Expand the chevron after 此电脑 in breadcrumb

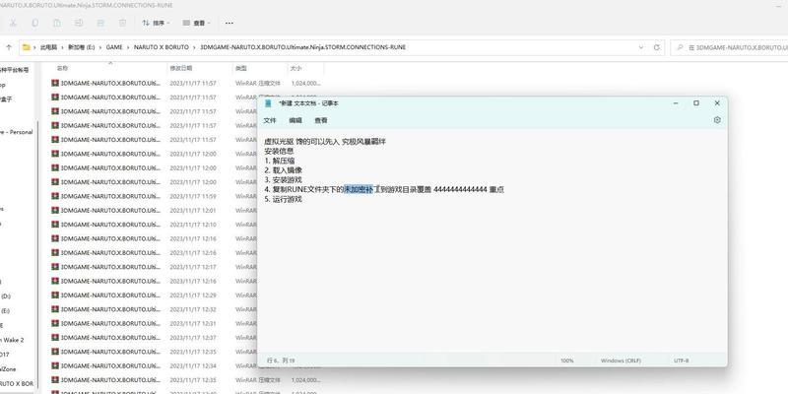pos(63,47)
